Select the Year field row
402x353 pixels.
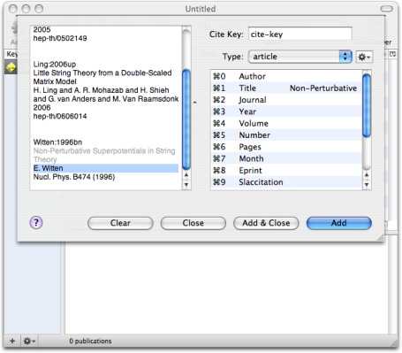(286, 111)
